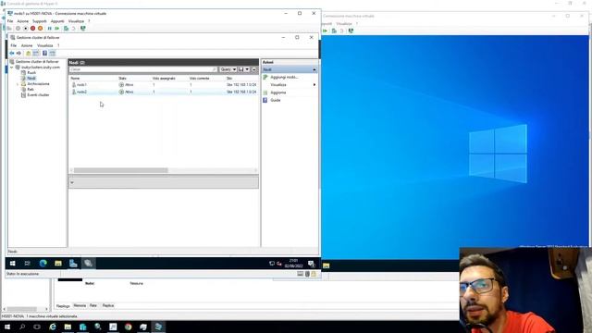Screen dimensions: 592x333
Task: Open Edge in node1 VM taskbar
Action: [43, 263]
